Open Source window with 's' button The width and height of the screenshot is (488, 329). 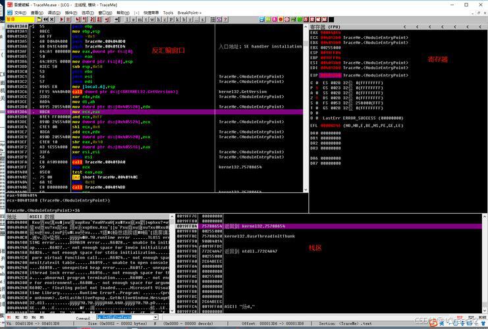pyautogui.click(x=203, y=19)
